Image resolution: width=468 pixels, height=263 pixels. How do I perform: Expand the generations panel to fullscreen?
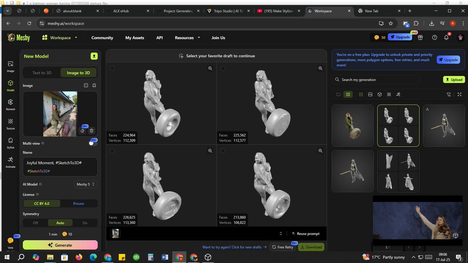coord(459,94)
